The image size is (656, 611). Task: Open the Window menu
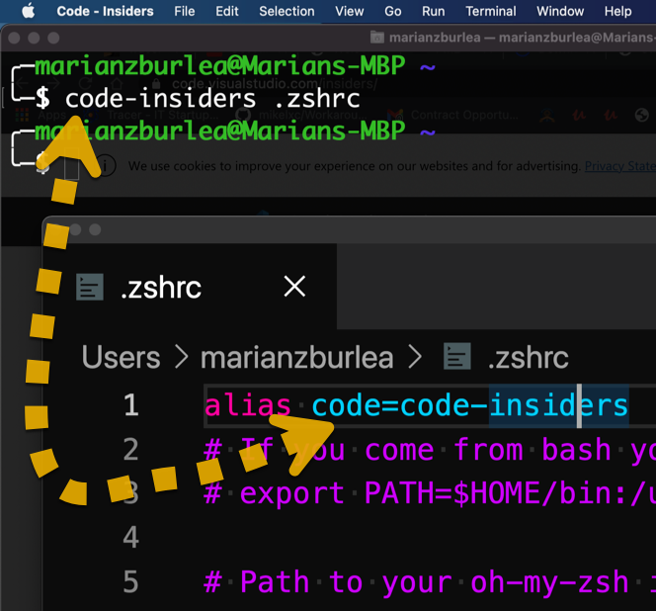point(560,11)
